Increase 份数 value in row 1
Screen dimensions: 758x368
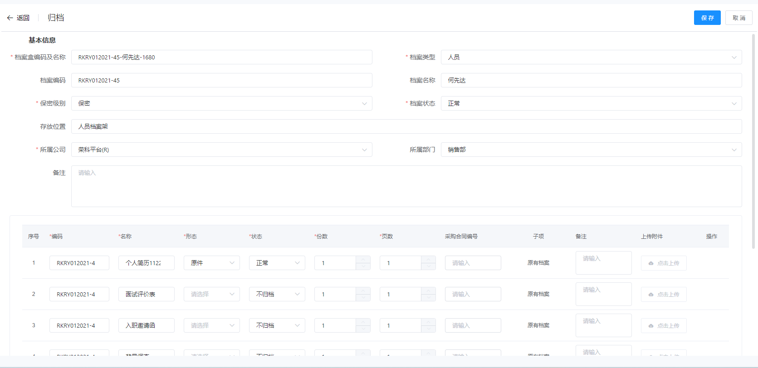(363, 260)
